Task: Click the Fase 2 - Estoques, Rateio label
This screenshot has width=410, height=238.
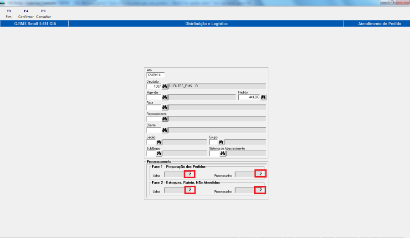Action: (186, 183)
